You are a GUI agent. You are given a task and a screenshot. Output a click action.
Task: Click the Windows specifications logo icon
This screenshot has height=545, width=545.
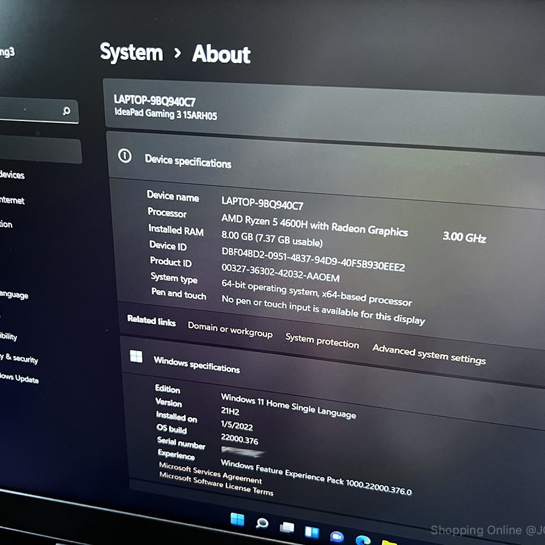tap(136, 356)
